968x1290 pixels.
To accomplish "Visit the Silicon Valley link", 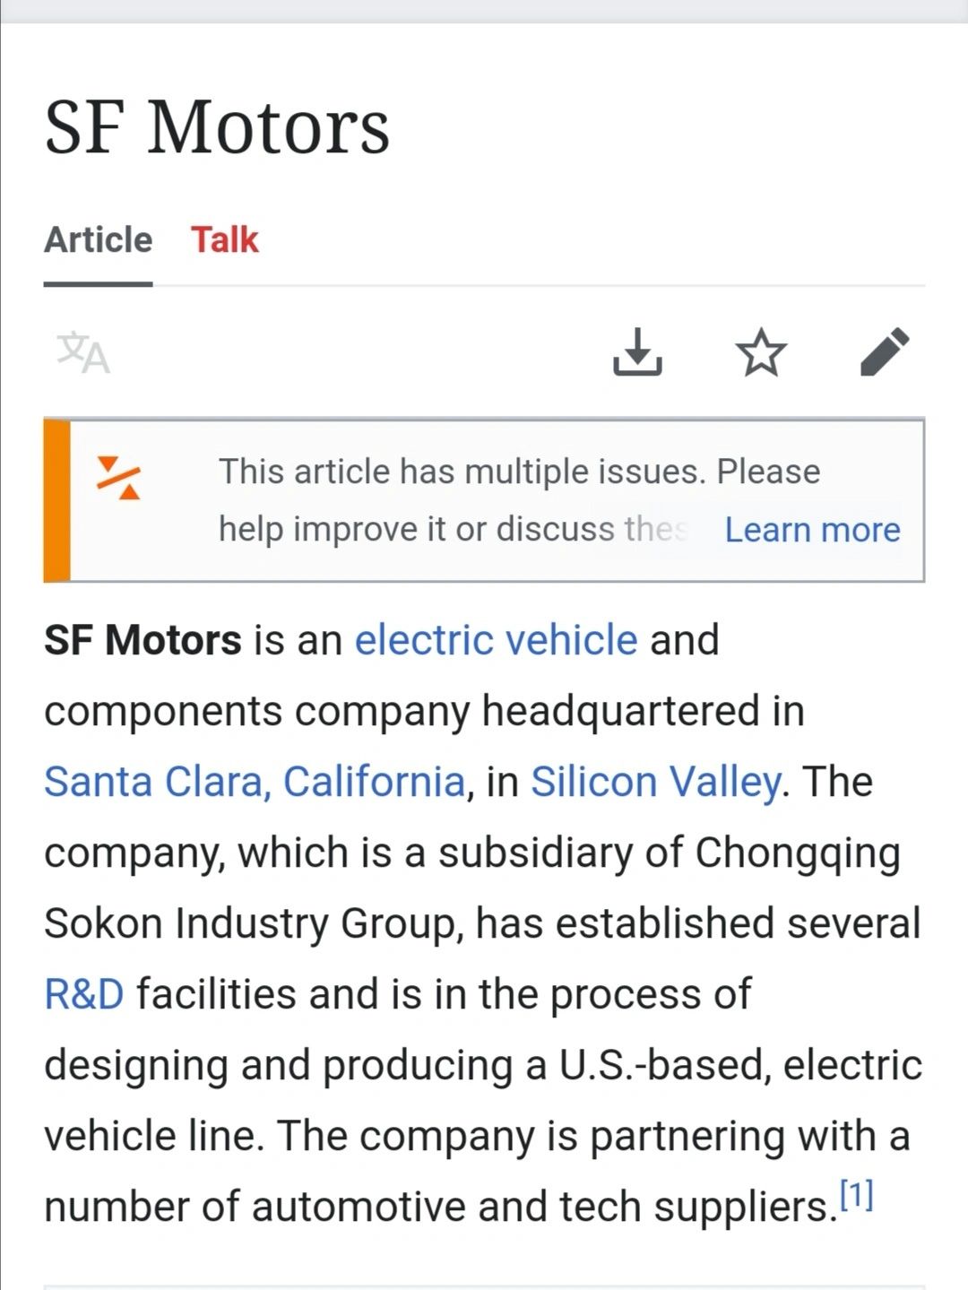I will coord(656,782).
